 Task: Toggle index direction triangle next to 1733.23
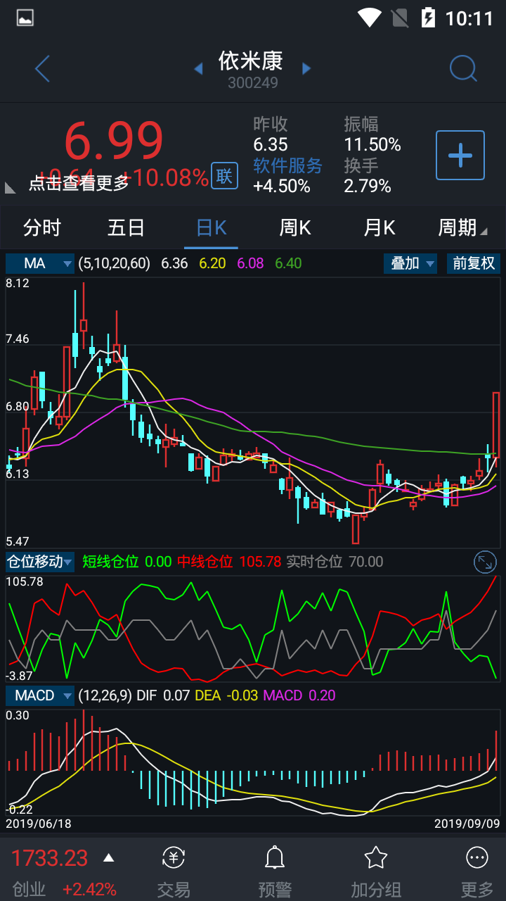point(108,858)
